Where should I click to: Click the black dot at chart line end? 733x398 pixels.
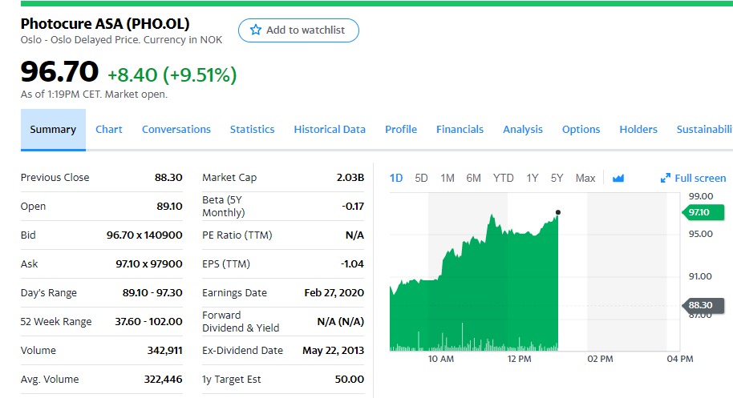557,212
